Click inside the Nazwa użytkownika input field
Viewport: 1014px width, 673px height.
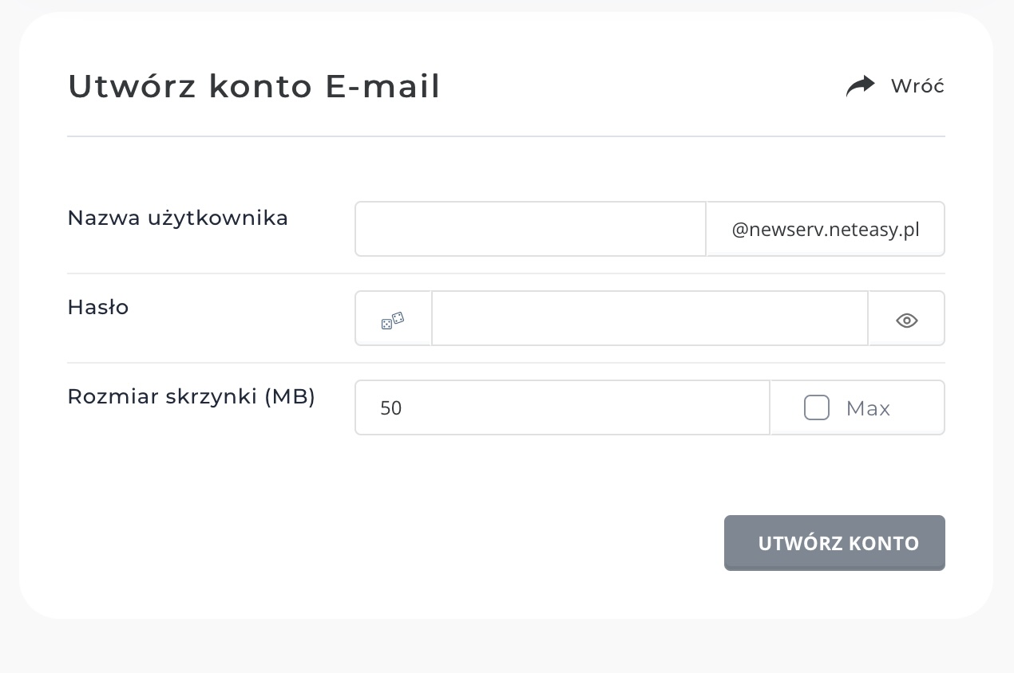click(x=529, y=229)
